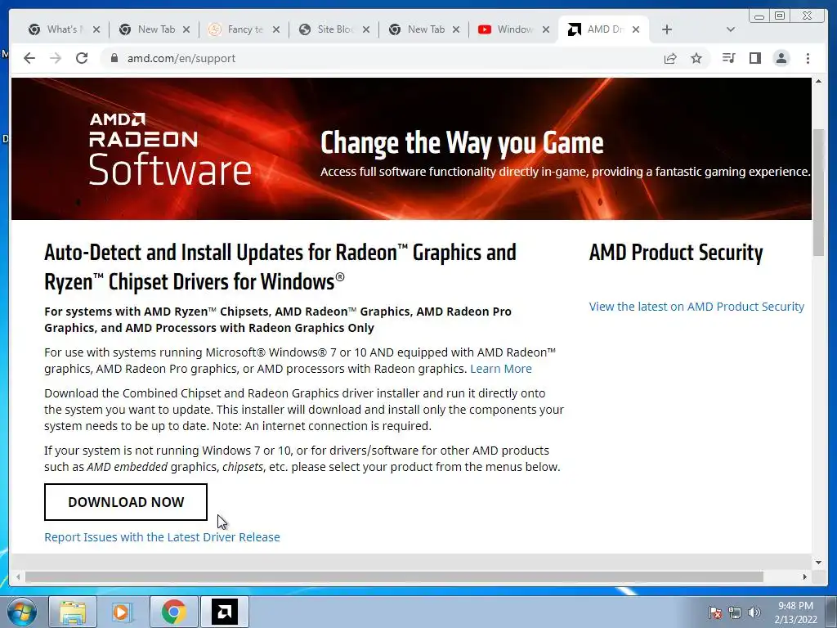Switch to the YouTube Windows tab

(x=513, y=29)
